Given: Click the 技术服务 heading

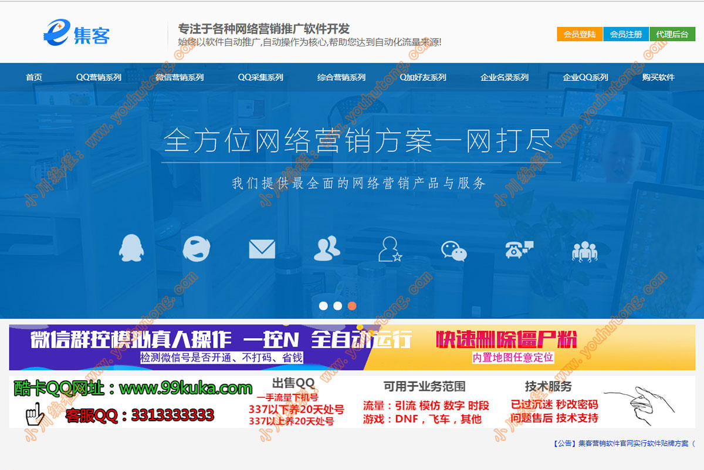Looking at the screenshot, I should [549, 386].
